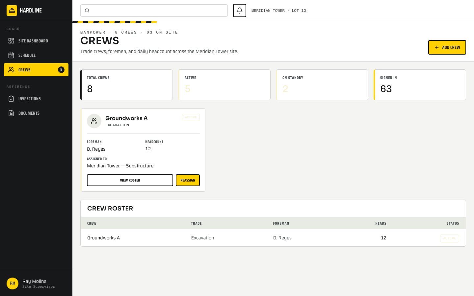Click the Meridian Tower · Lot 12 label
Image resolution: width=474 pixels, height=296 pixels.
coord(279,11)
